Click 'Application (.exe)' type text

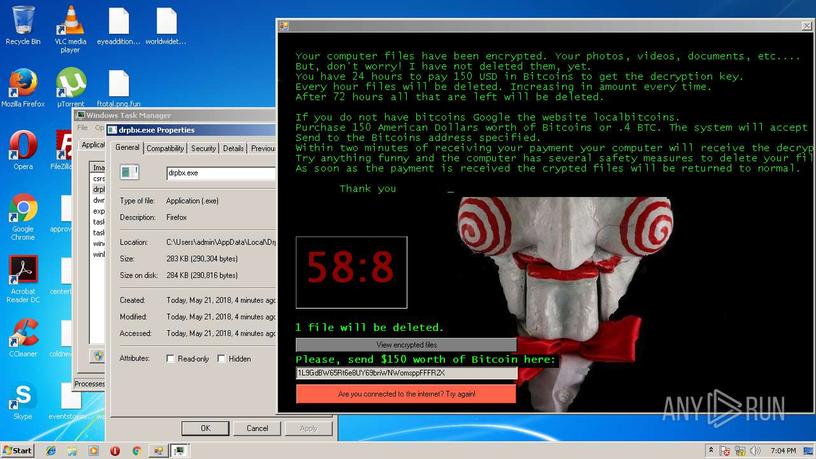(192, 201)
